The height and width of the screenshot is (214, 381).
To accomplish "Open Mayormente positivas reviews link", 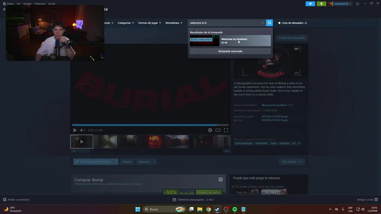I will pos(274,105).
